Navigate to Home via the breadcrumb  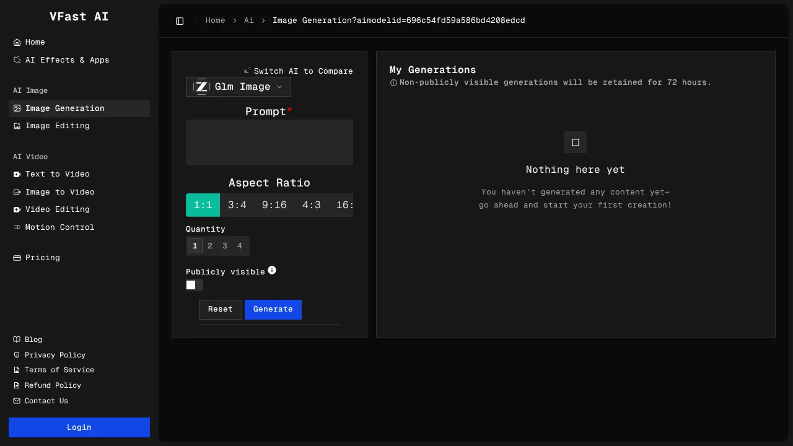[215, 20]
